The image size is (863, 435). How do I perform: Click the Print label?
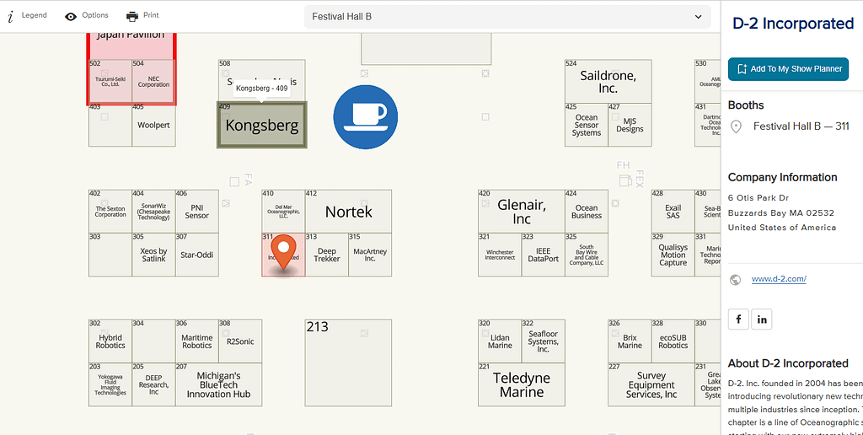[x=152, y=15]
